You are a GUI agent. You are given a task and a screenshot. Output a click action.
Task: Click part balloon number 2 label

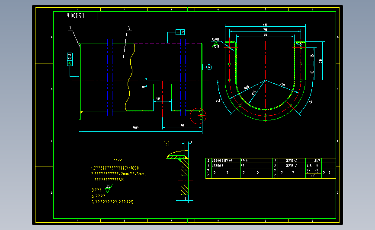tap(129, 28)
